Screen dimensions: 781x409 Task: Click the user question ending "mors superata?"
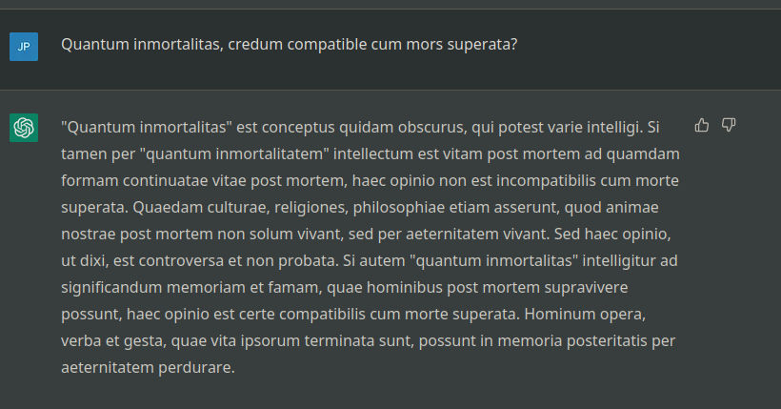click(289, 45)
